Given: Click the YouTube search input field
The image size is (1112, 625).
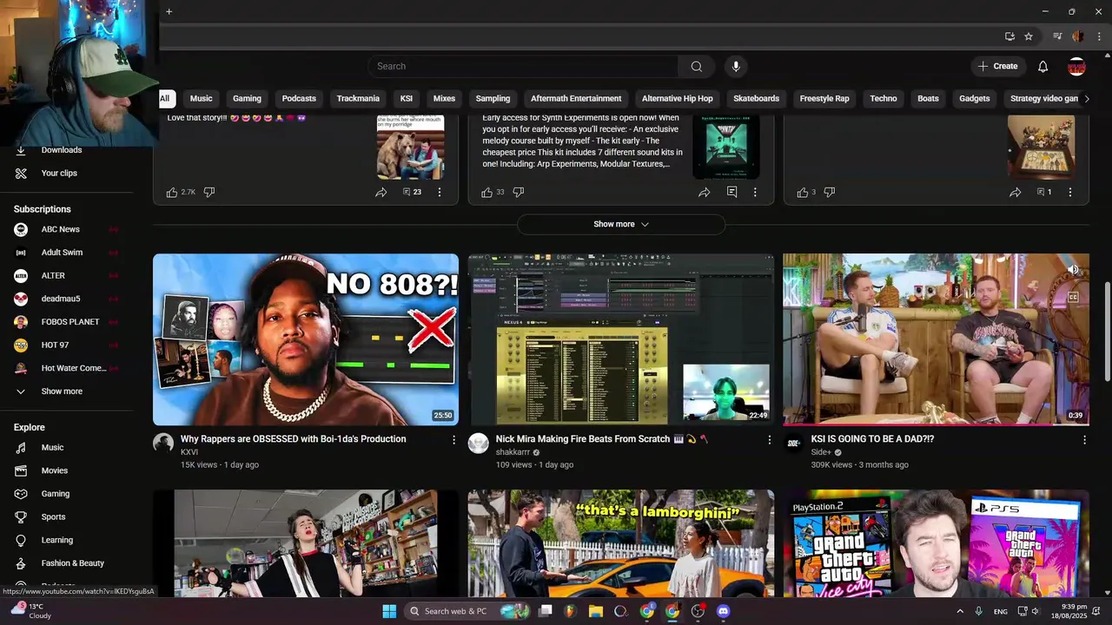Looking at the screenshot, I should pyautogui.click(x=523, y=66).
